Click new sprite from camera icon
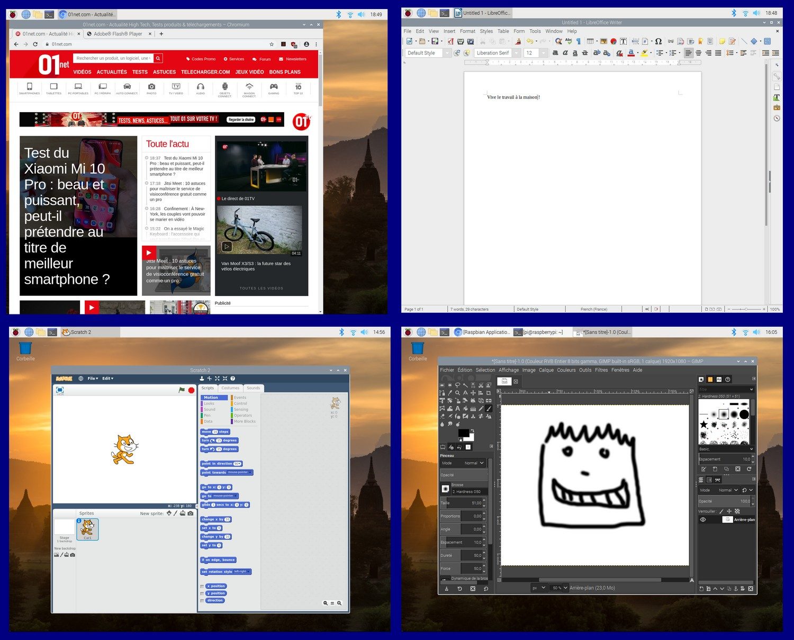Screen dimensions: 794x640 (x=191, y=513)
